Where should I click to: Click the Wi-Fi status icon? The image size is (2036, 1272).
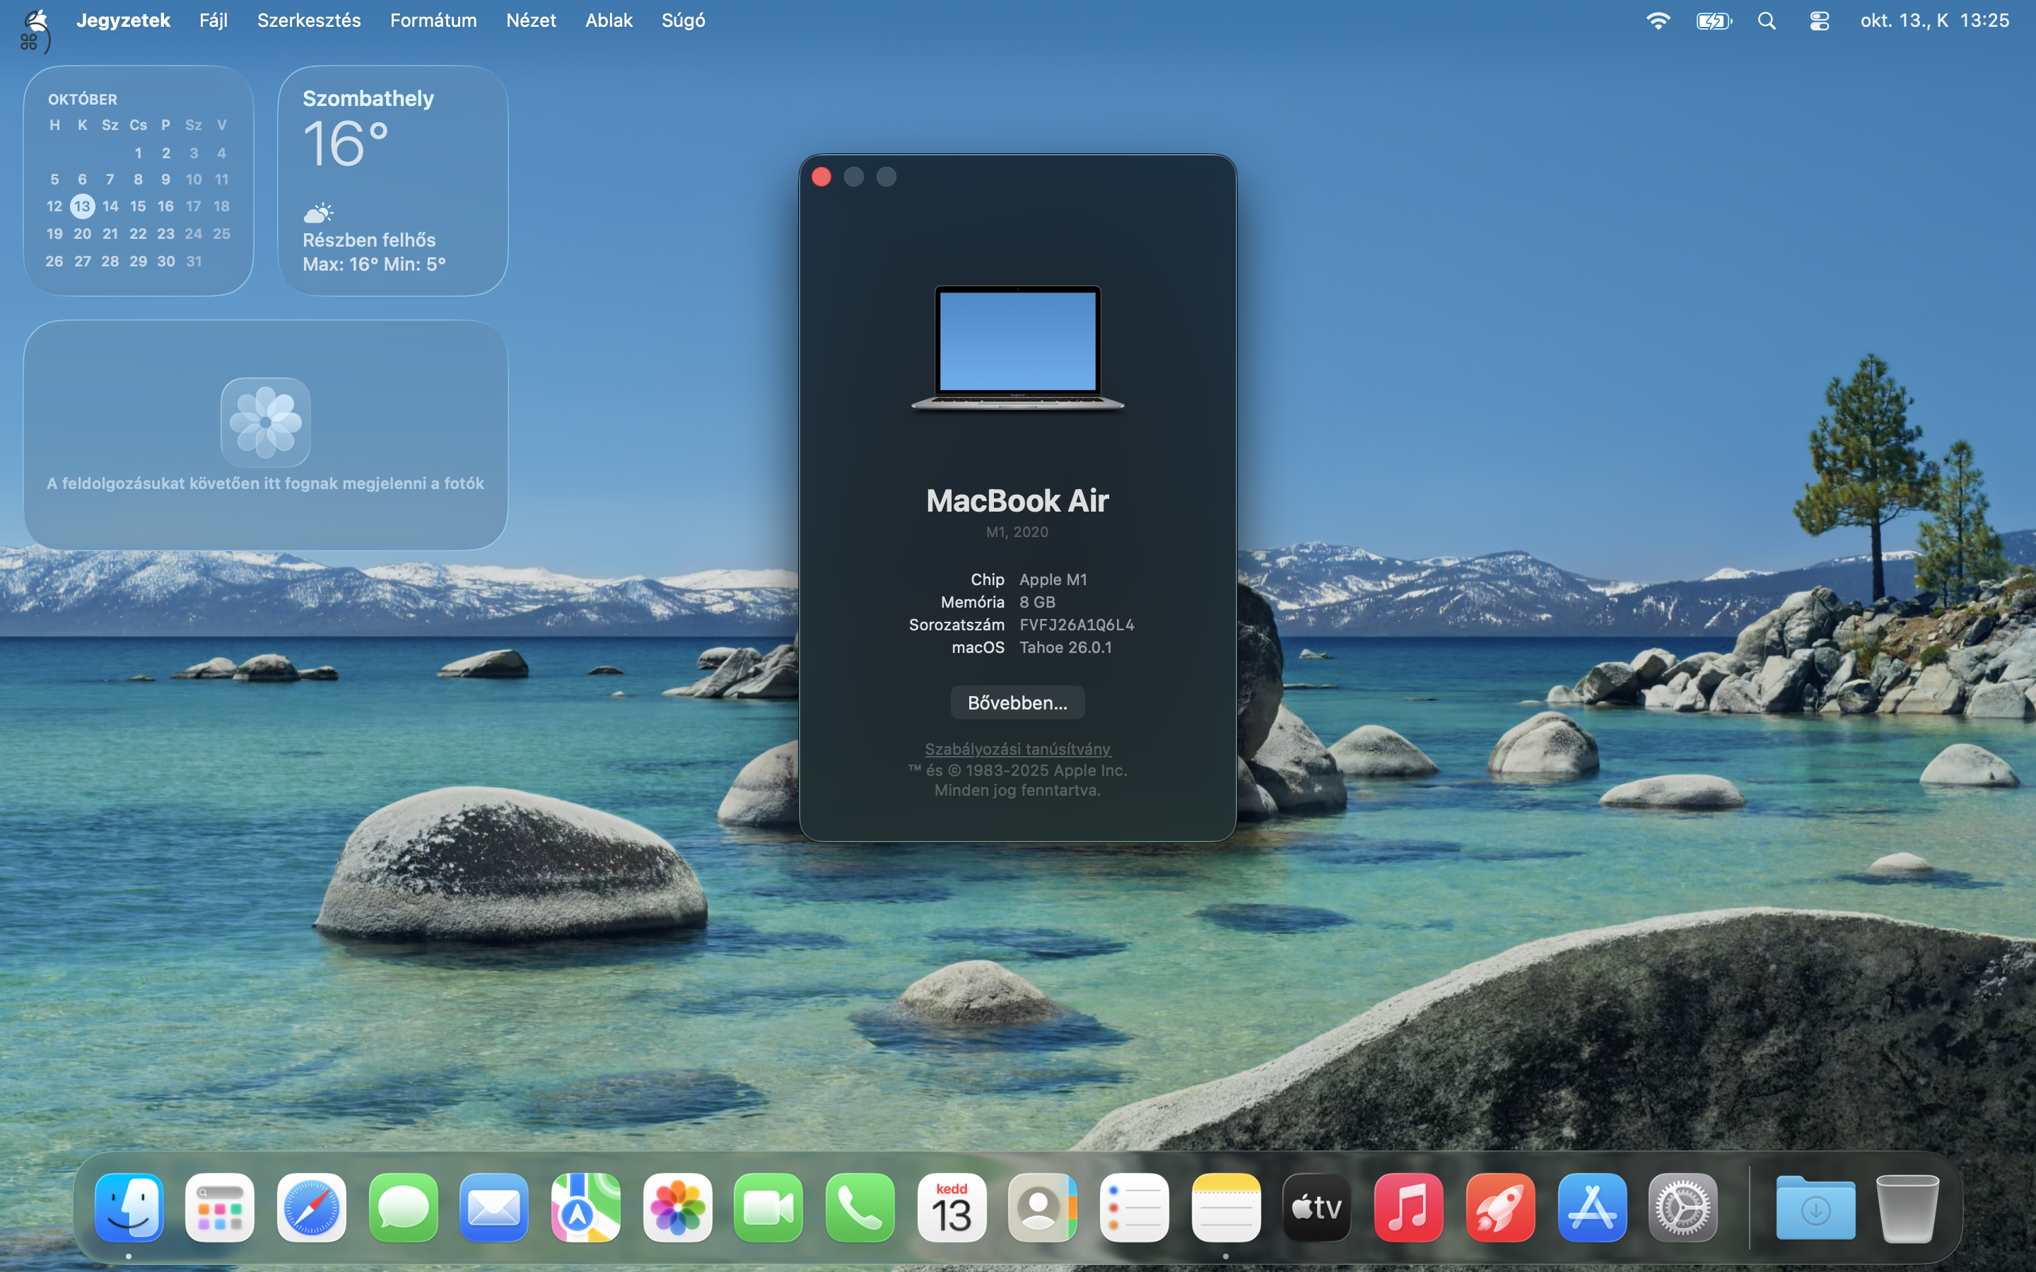click(1658, 20)
